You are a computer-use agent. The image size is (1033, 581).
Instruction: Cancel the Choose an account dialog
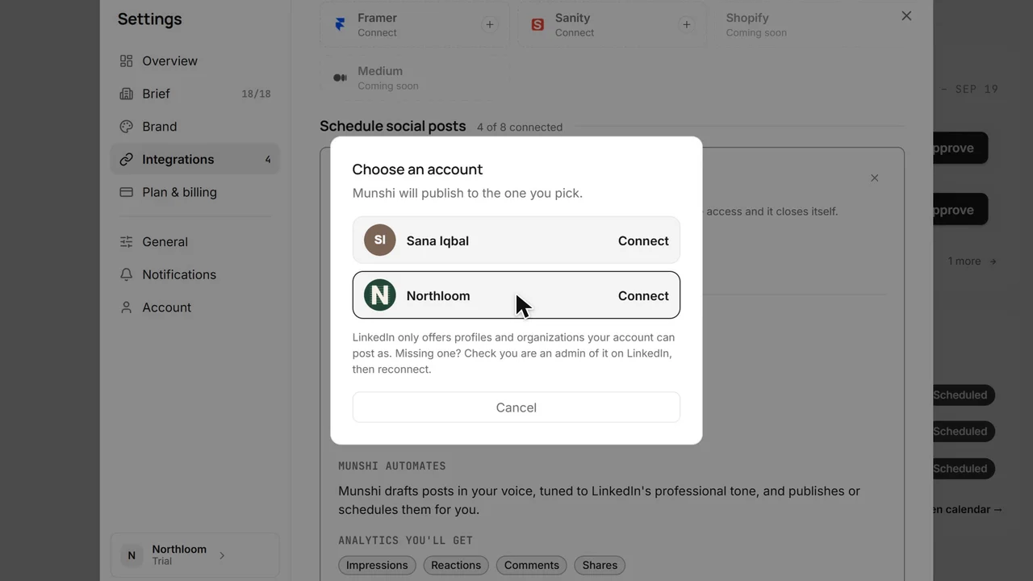tap(516, 408)
